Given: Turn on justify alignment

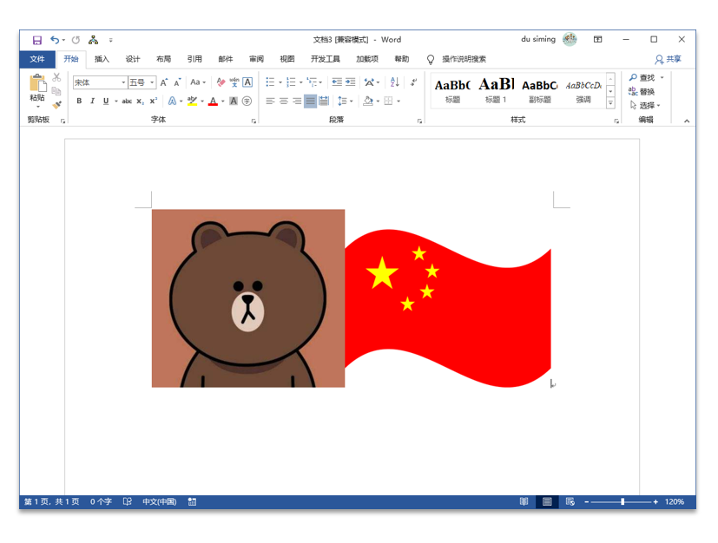Looking at the screenshot, I should [311, 101].
